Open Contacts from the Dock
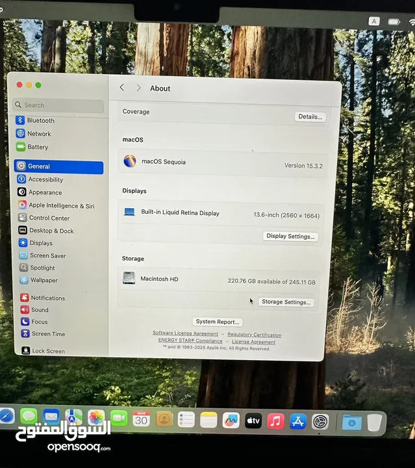The height and width of the screenshot is (468, 415). click(x=164, y=419)
